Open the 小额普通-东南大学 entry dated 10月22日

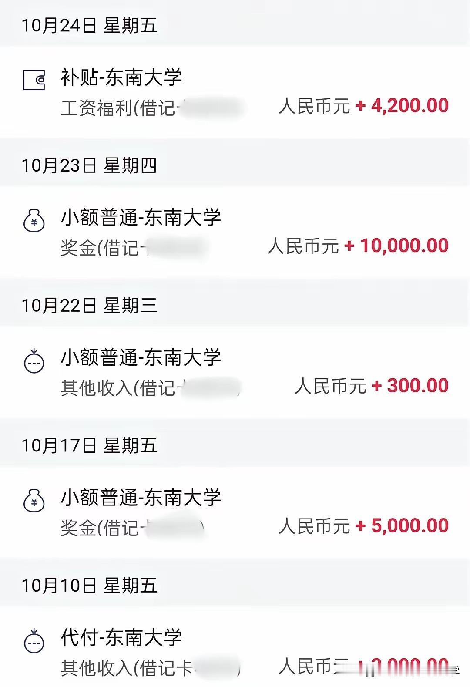tap(141, 358)
